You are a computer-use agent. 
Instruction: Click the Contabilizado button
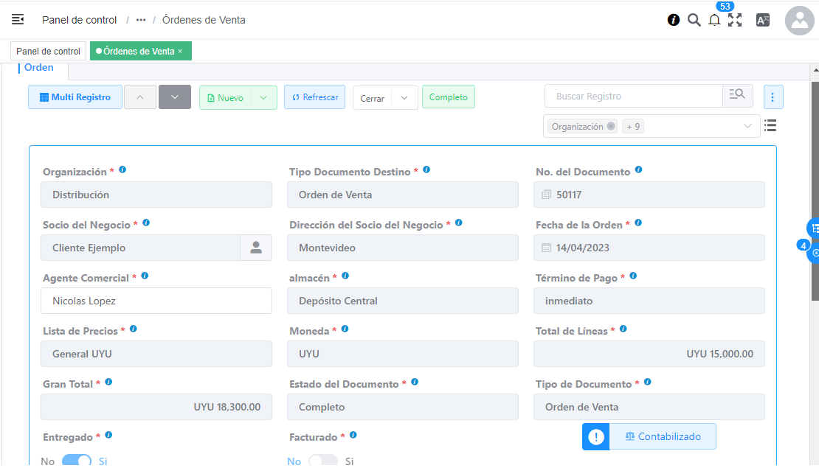(662, 436)
